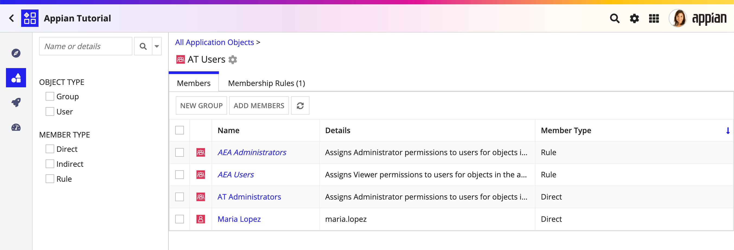Open the Deploy rocket sidebar icon

click(x=16, y=102)
